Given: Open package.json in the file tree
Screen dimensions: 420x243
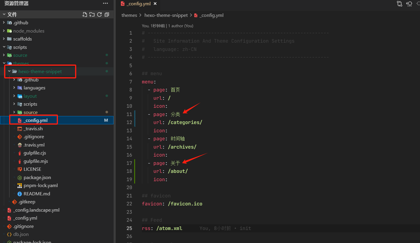Looking at the screenshot, I should (x=37, y=178).
